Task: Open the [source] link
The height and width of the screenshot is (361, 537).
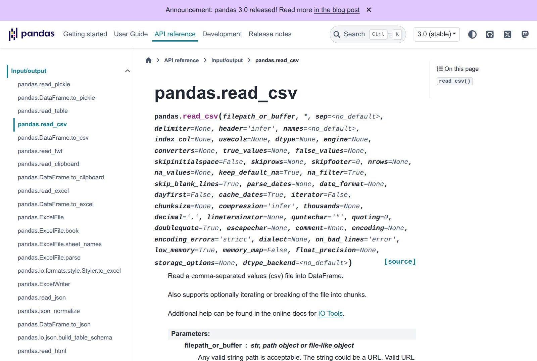Action: coord(400,262)
